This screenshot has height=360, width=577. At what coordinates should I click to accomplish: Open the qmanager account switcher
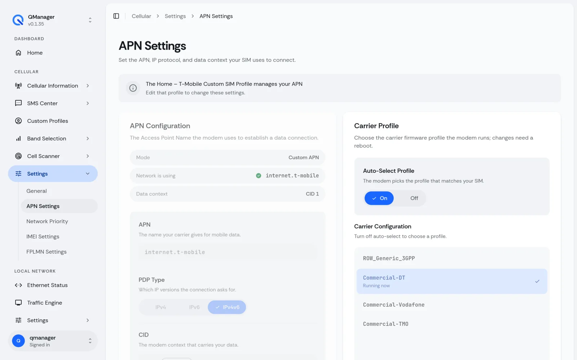coord(53,341)
